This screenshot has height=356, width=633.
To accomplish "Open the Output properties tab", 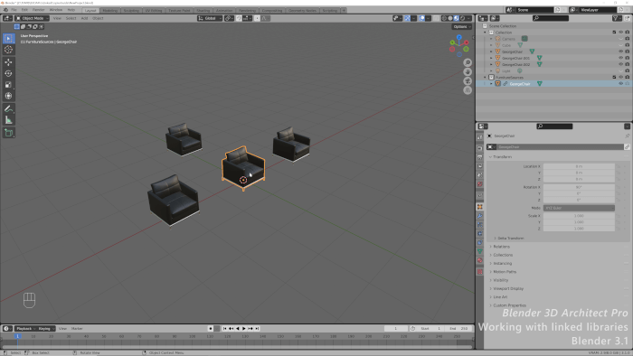I will [x=480, y=157].
